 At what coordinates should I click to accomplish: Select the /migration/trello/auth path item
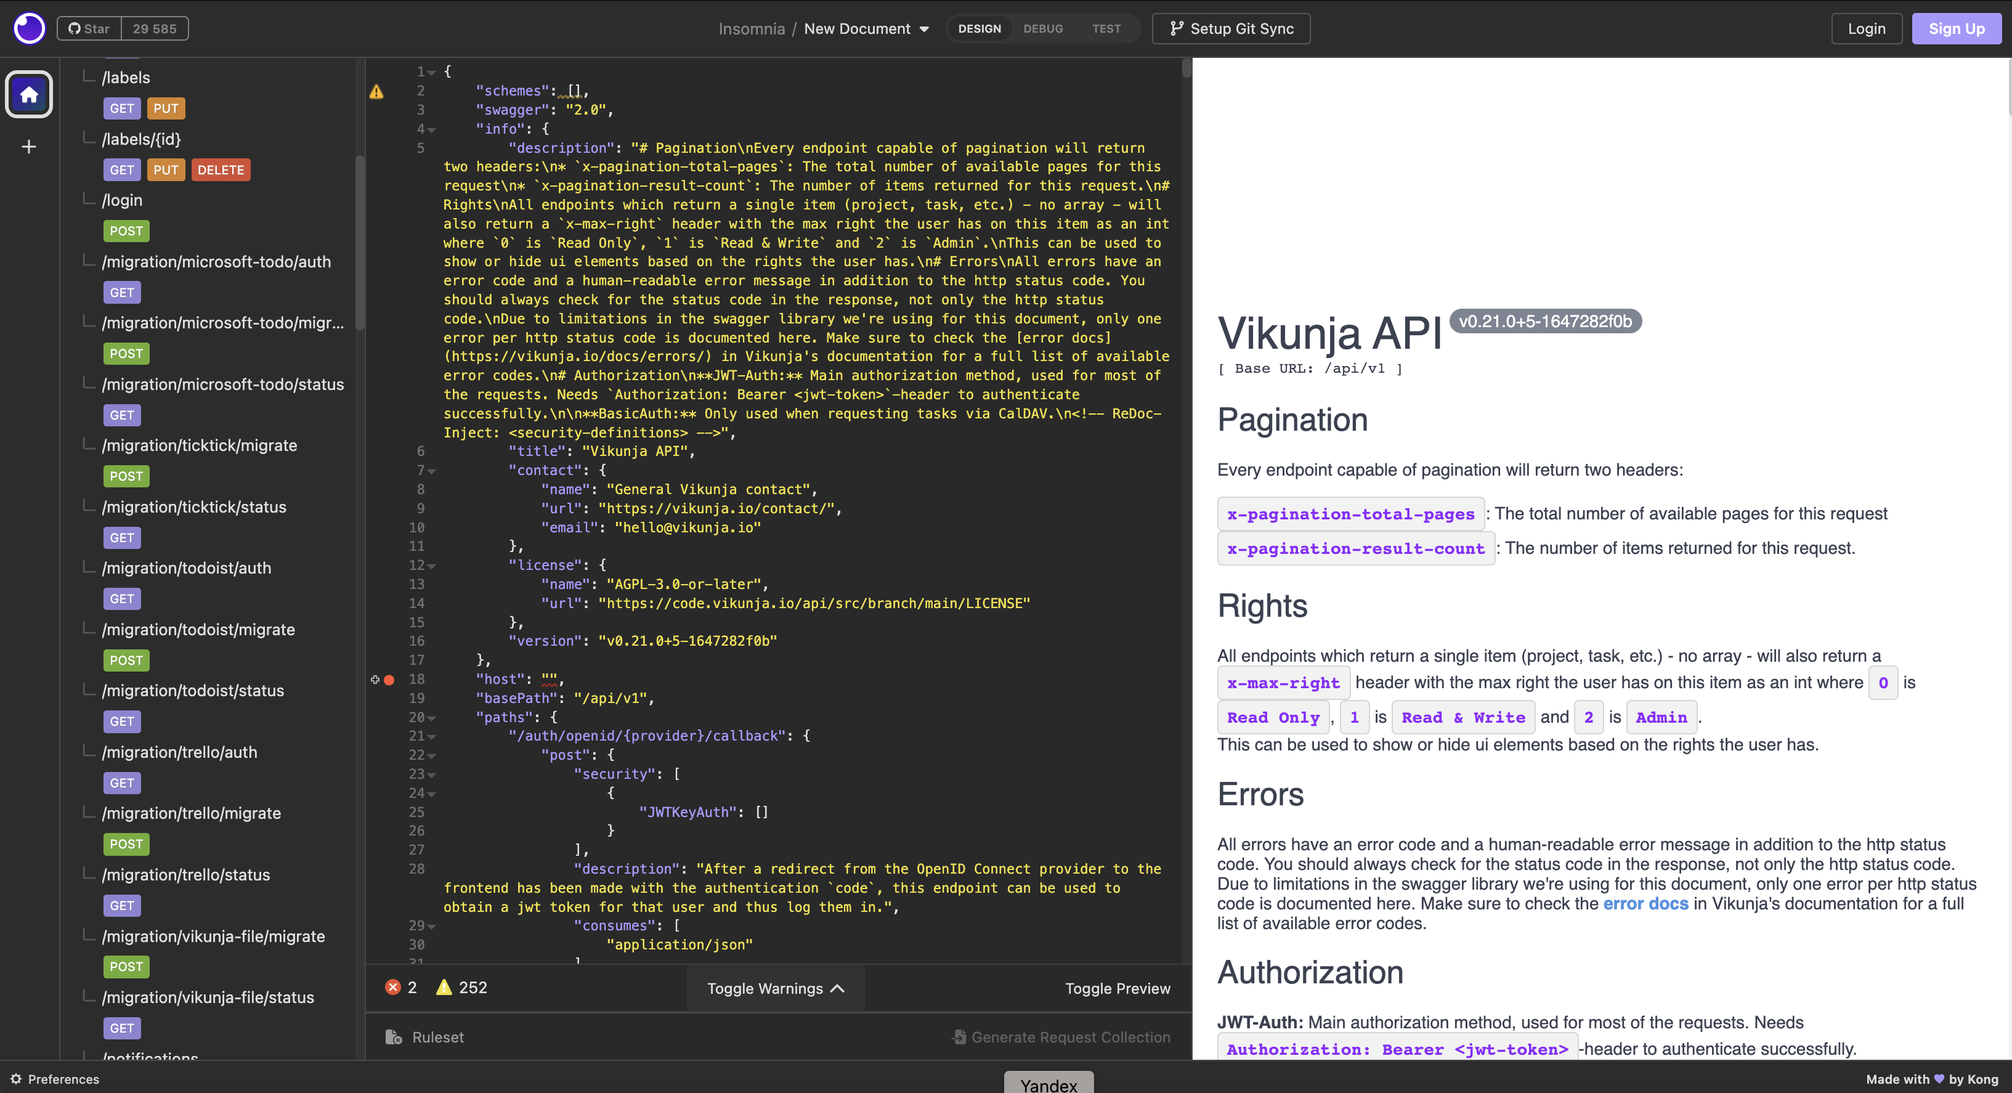click(180, 752)
